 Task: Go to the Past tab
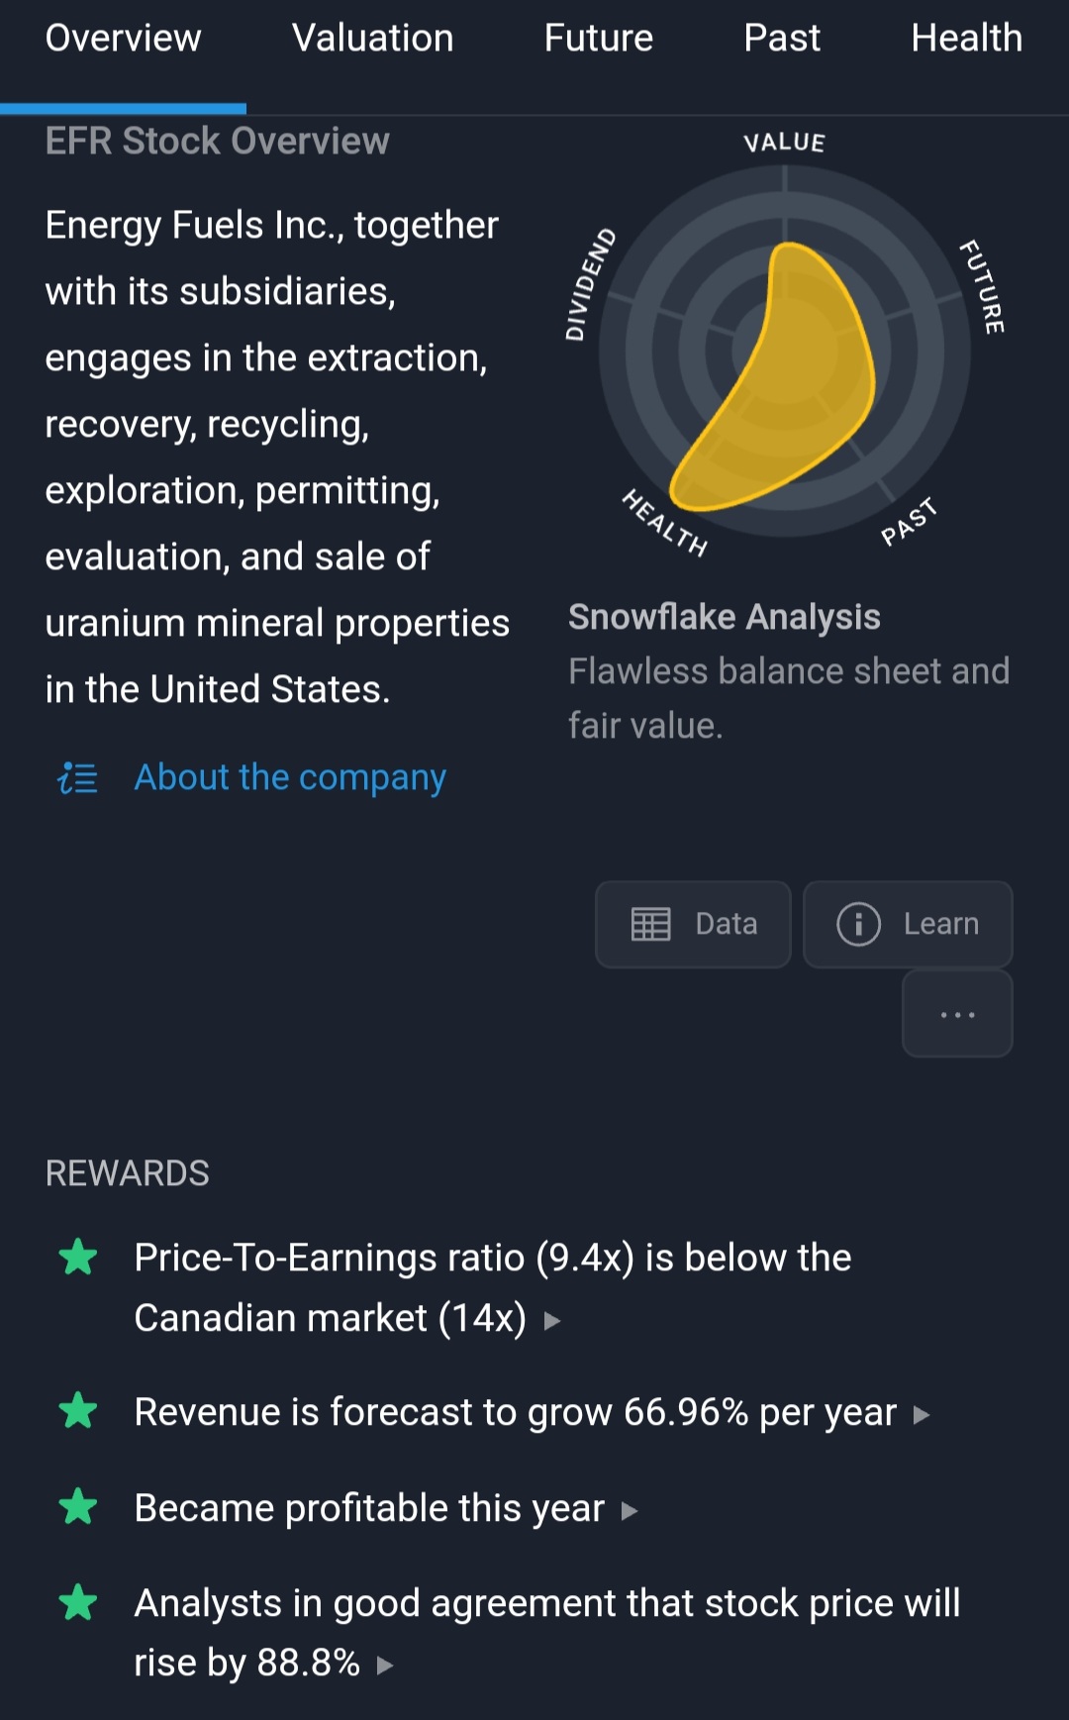click(x=782, y=39)
